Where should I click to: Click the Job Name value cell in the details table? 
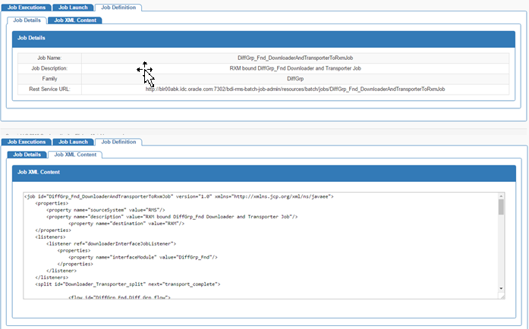click(295, 58)
